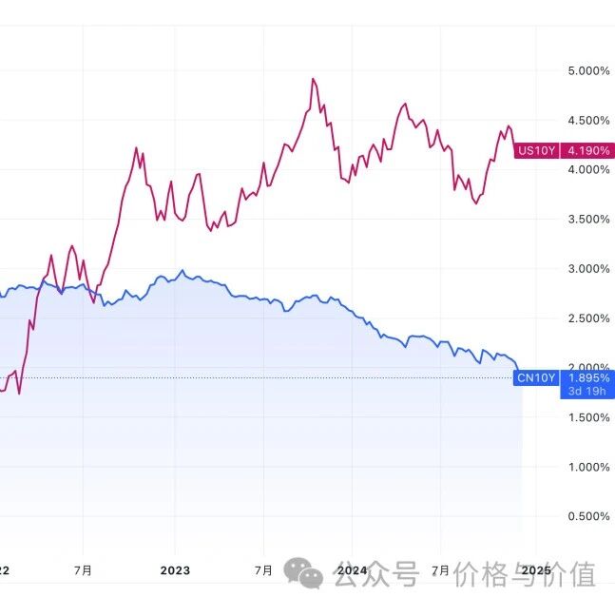The width and height of the screenshot is (615, 616).
Task: Click the 1.000% price axis label
Action: pos(586,467)
